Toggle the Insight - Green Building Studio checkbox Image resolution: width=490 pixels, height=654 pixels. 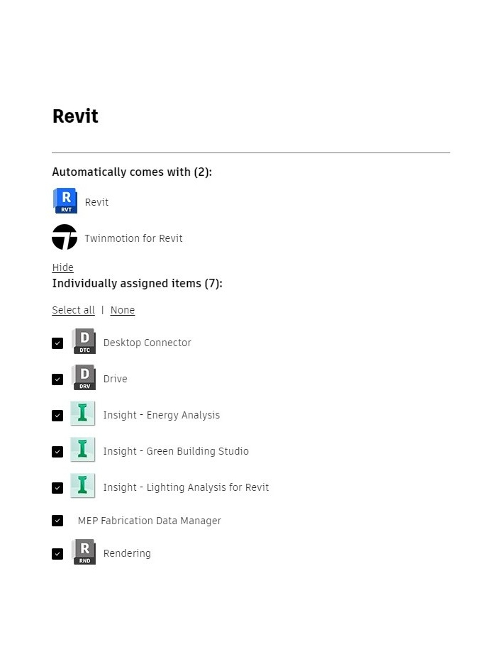click(57, 452)
